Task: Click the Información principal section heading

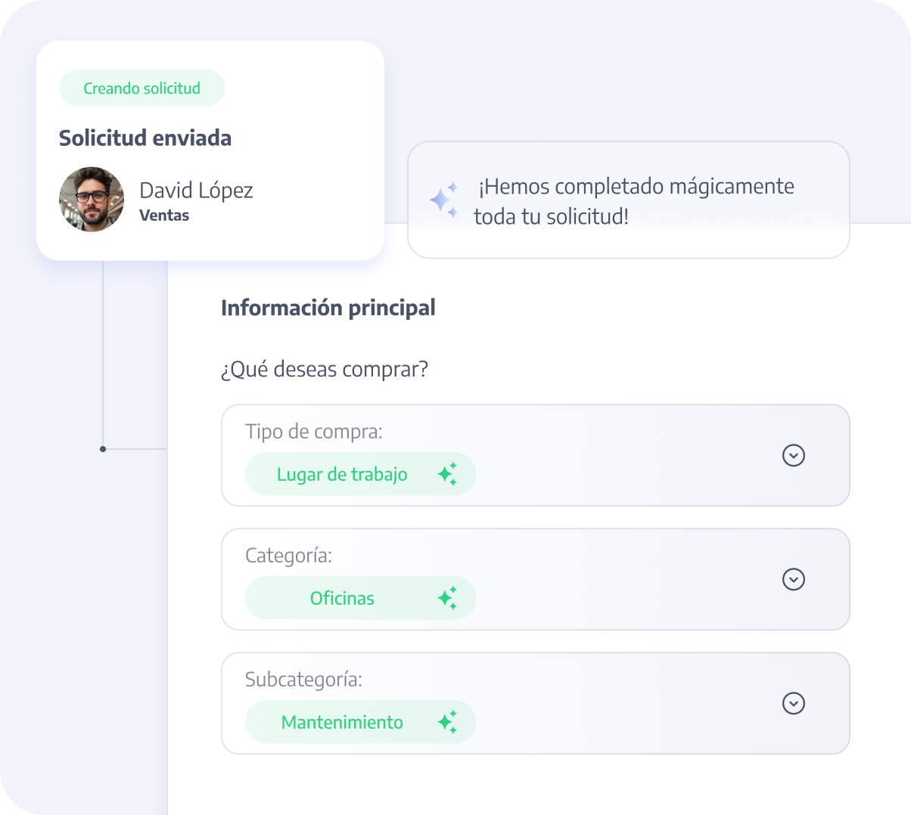Action: [x=328, y=308]
